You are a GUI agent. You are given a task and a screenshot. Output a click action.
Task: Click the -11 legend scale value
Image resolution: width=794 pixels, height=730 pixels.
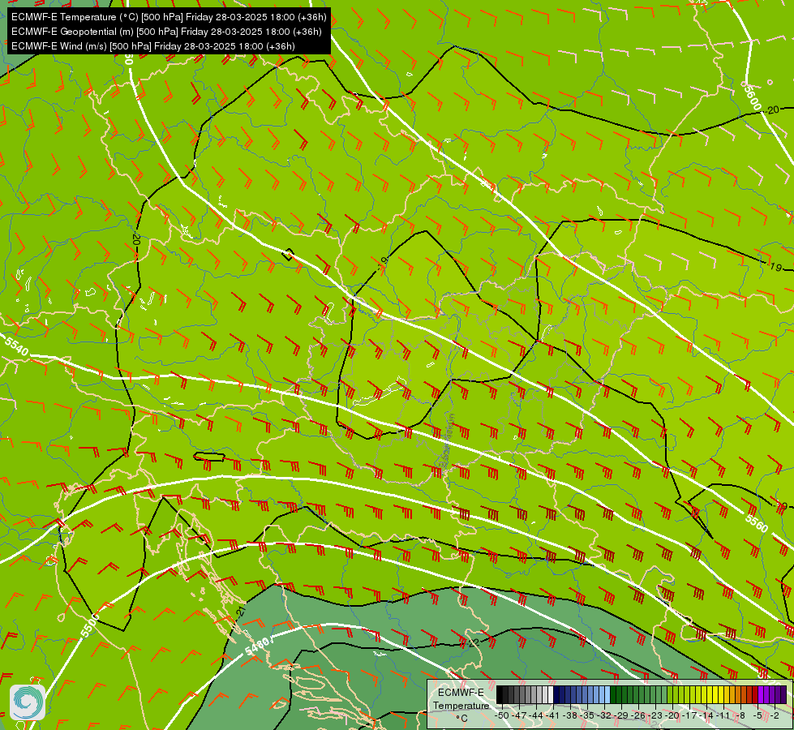point(723,715)
